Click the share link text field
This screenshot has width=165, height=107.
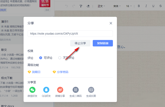tap(70, 34)
